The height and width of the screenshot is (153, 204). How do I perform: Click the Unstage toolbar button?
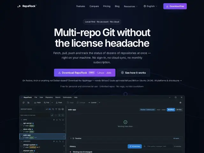[x=81, y=103]
